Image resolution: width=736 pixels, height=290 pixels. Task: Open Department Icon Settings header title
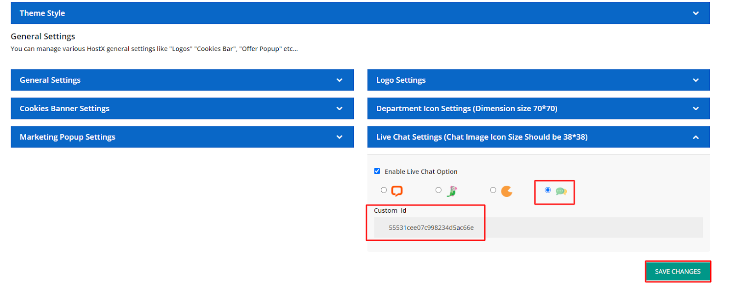click(466, 108)
